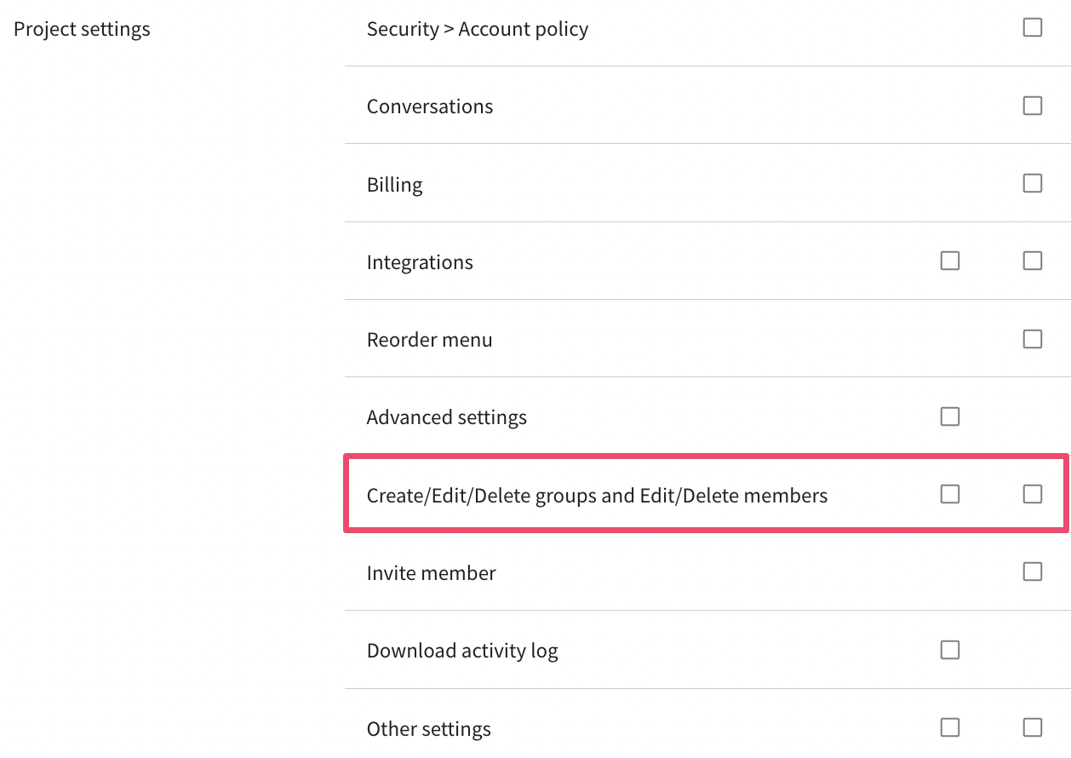Click the Invite member label
This screenshot has height=758, width=1071.
point(431,573)
